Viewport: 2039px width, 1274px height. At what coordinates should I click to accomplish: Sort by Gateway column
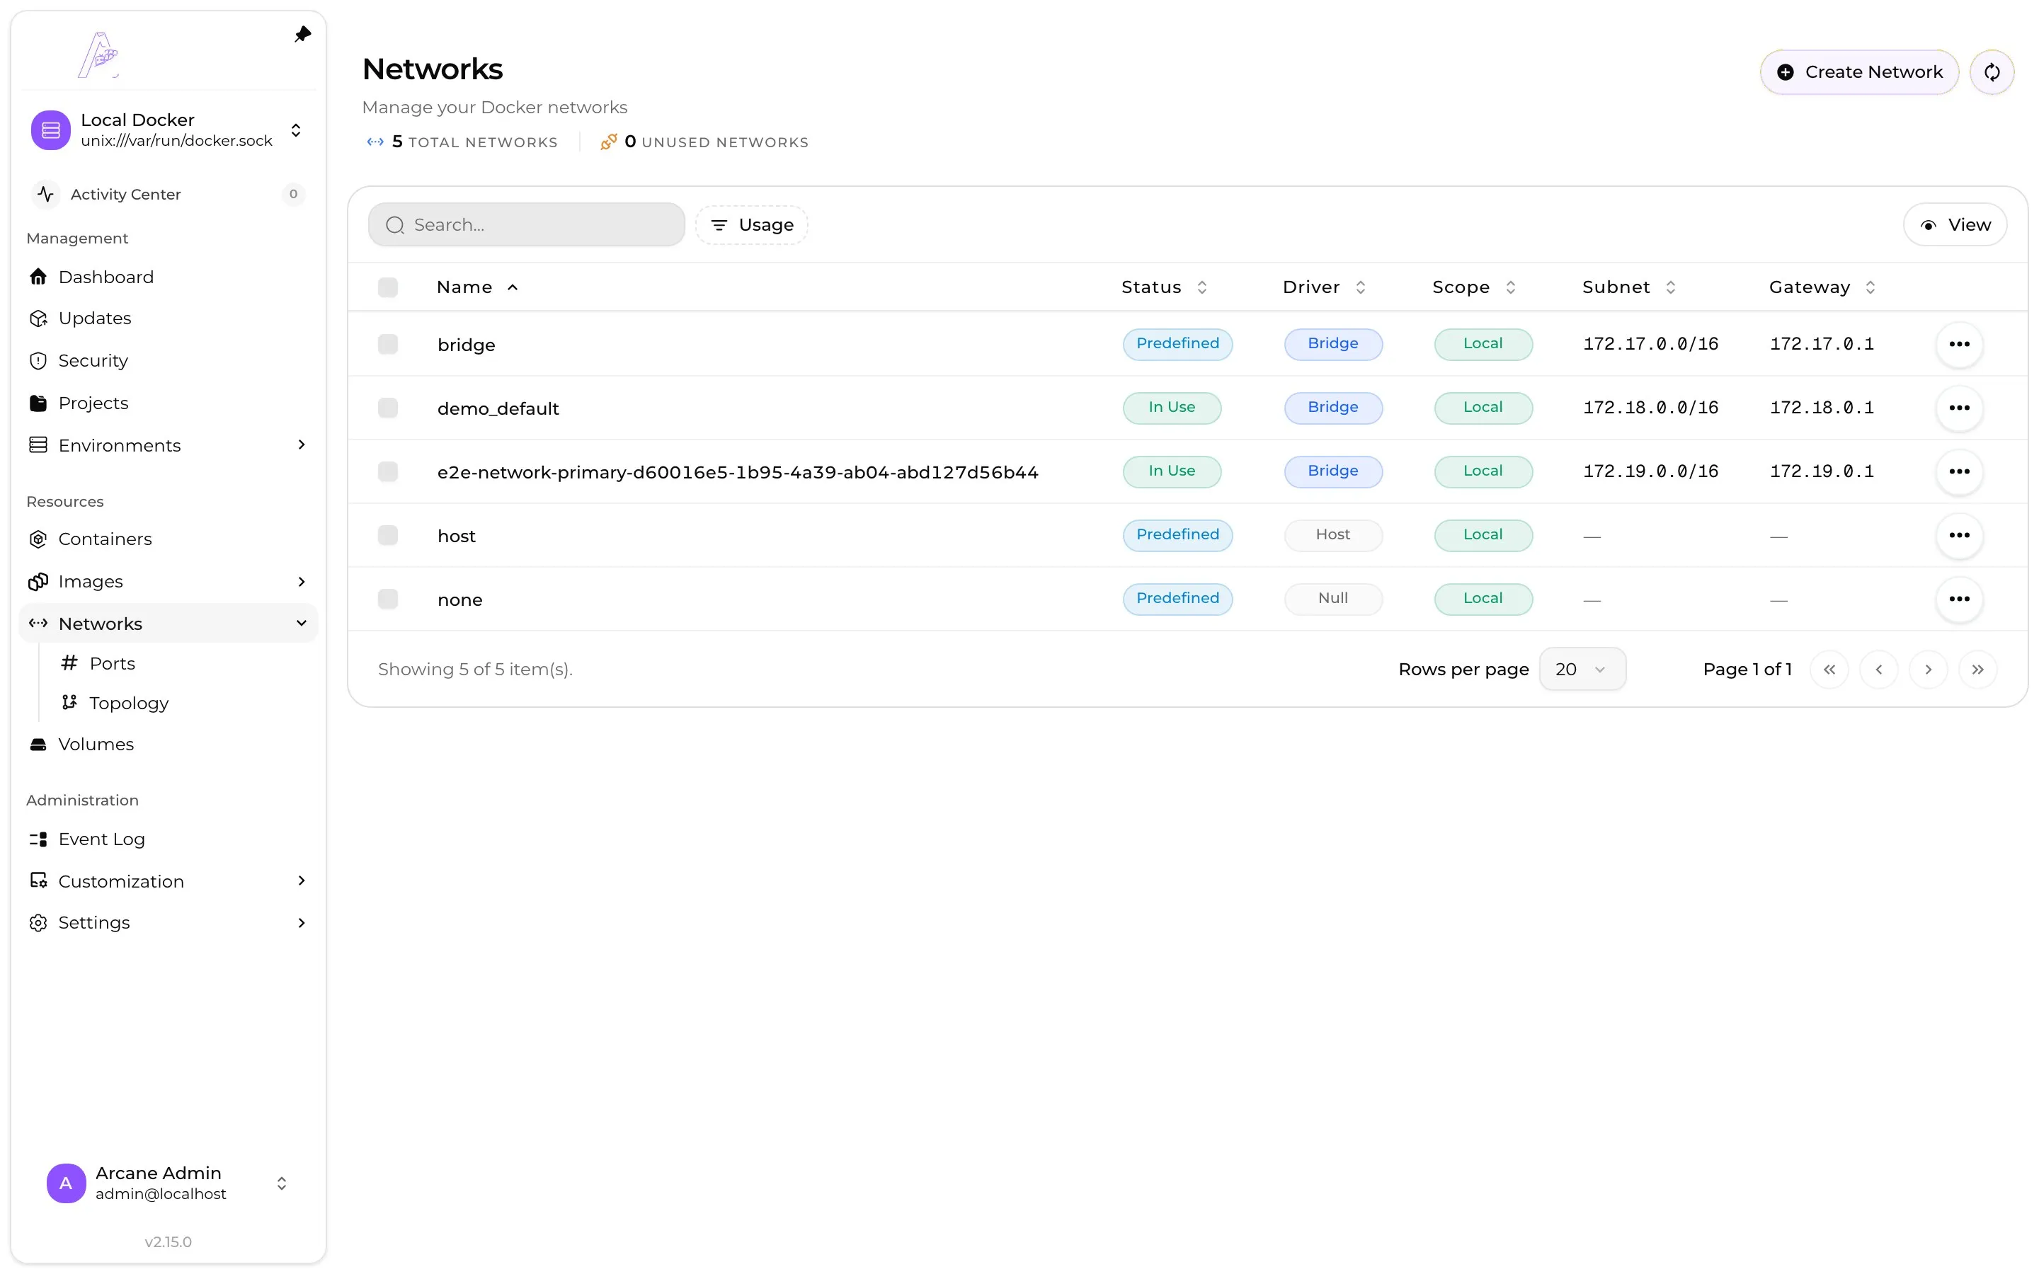pyautogui.click(x=1822, y=287)
